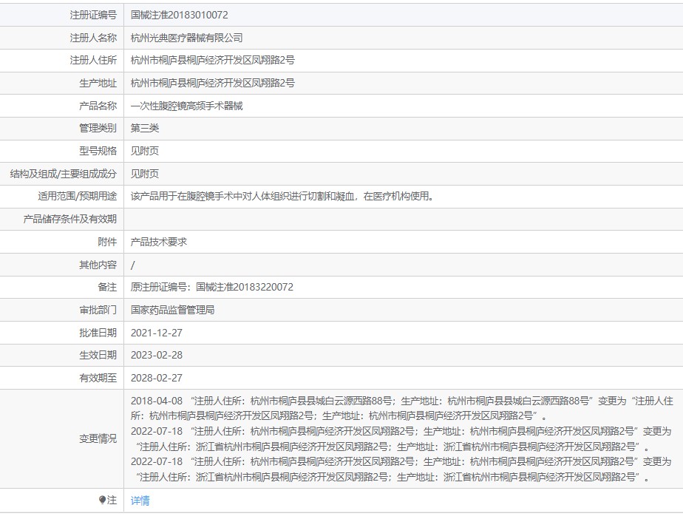Click the 注 label text
Viewport: 683px width, 519px height.
[112, 501]
